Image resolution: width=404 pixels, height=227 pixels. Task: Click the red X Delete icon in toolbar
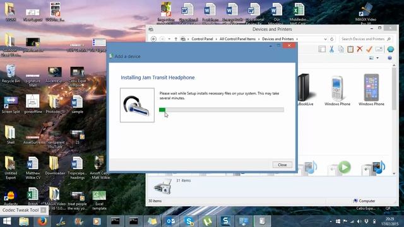[360, 49]
